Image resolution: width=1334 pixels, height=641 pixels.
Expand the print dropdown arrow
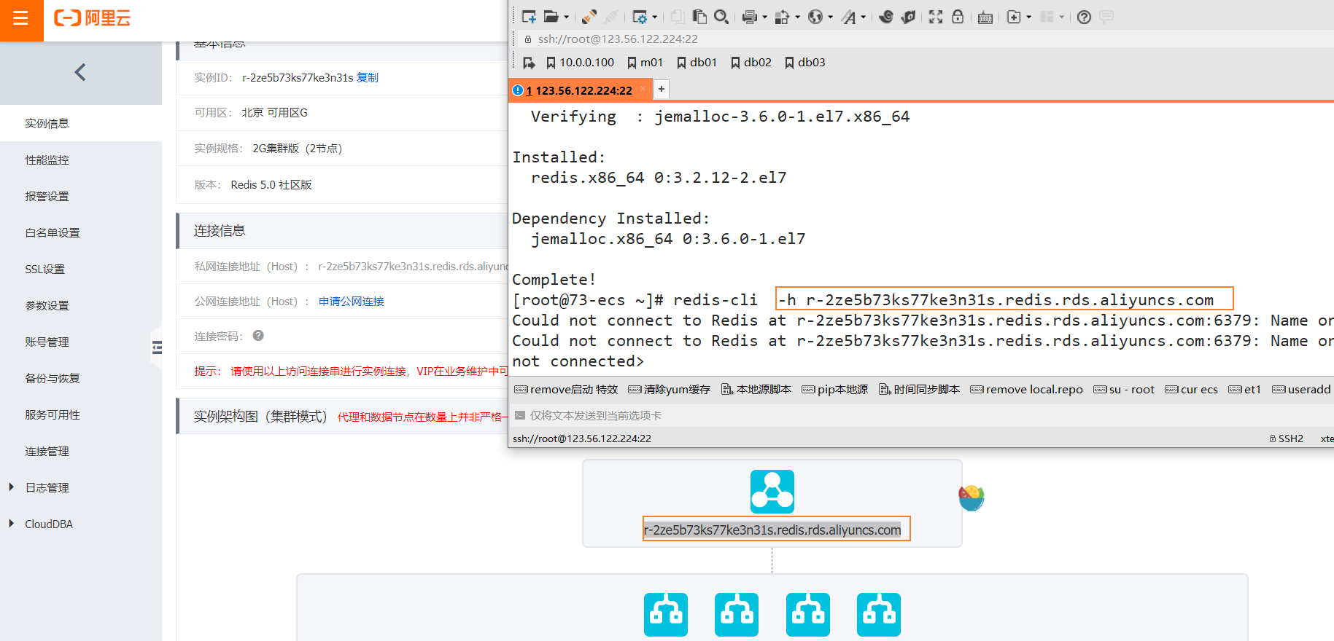[x=764, y=17]
